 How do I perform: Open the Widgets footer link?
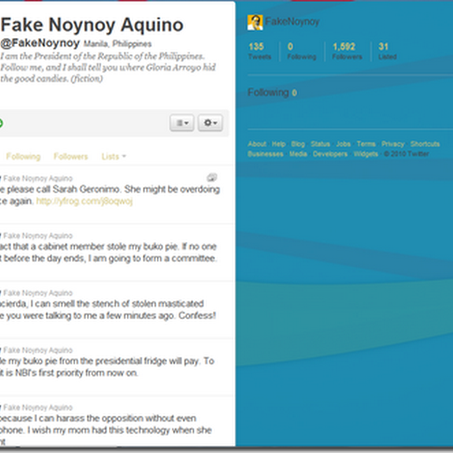[x=365, y=154]
